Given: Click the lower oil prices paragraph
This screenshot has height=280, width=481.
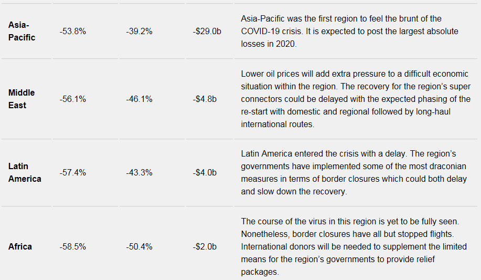Looking at the screenshot, I should (x=356, y=99).
